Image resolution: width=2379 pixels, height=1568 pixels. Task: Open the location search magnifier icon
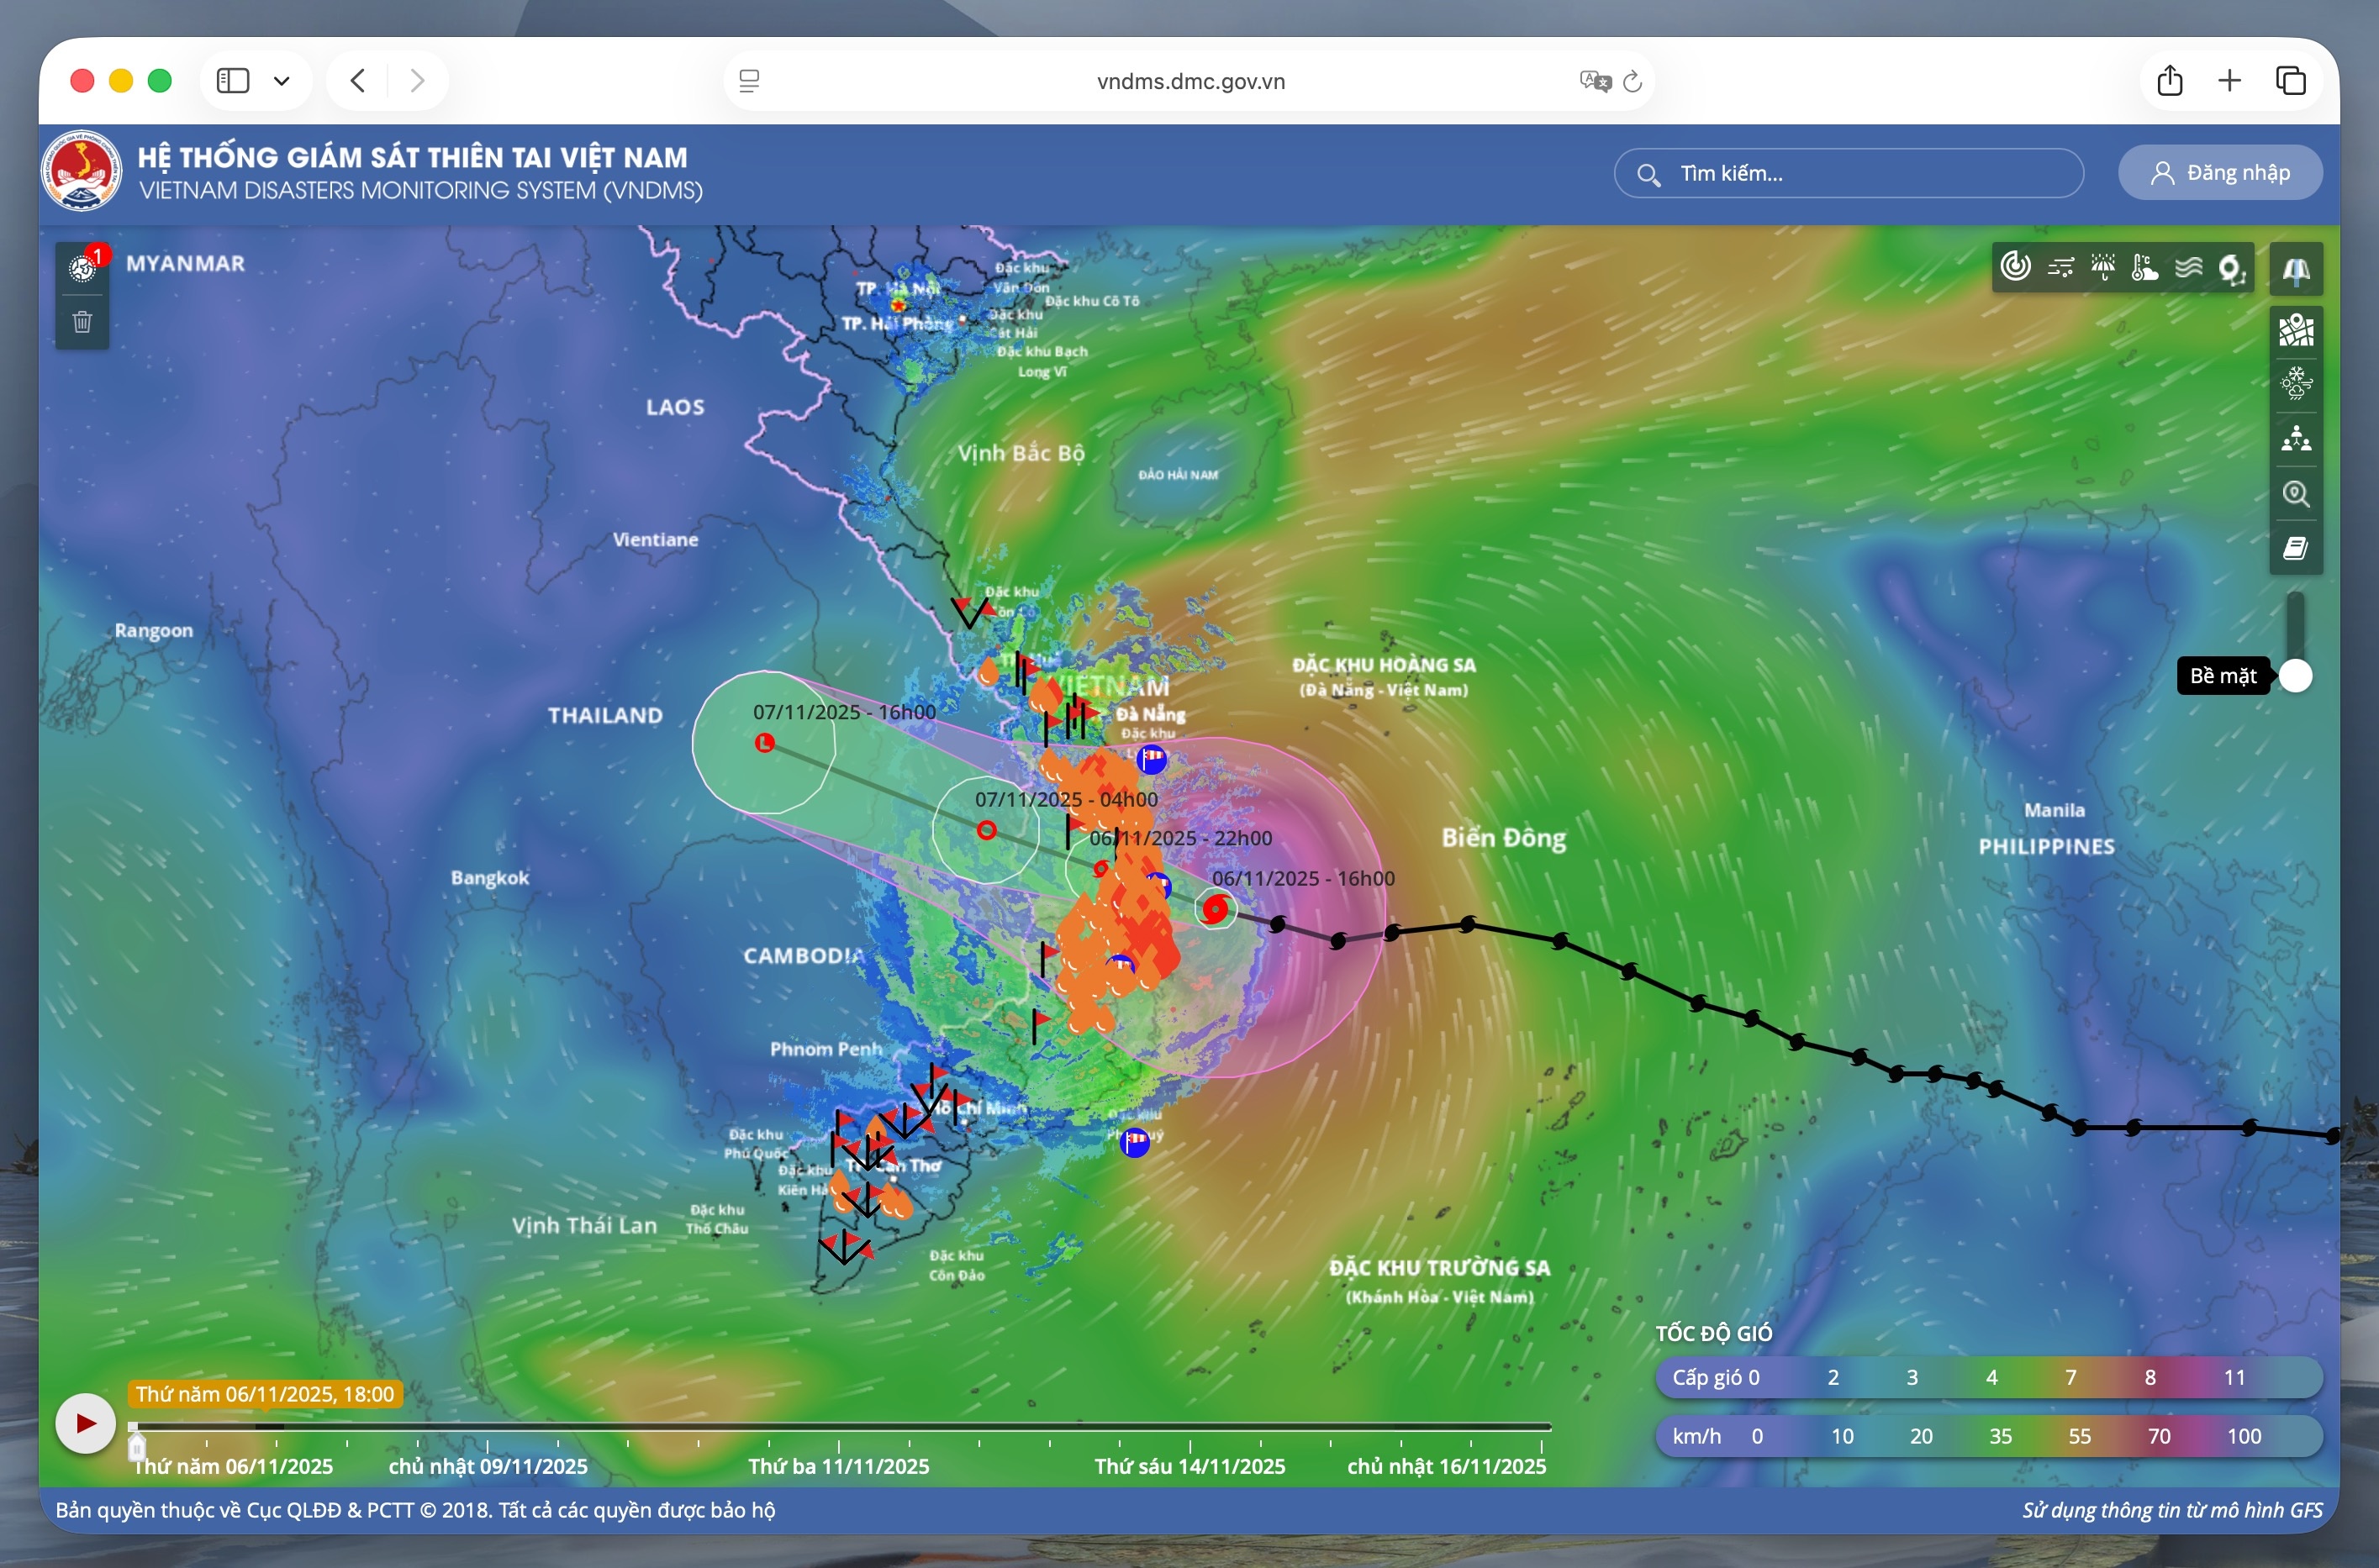point(2296,494)
